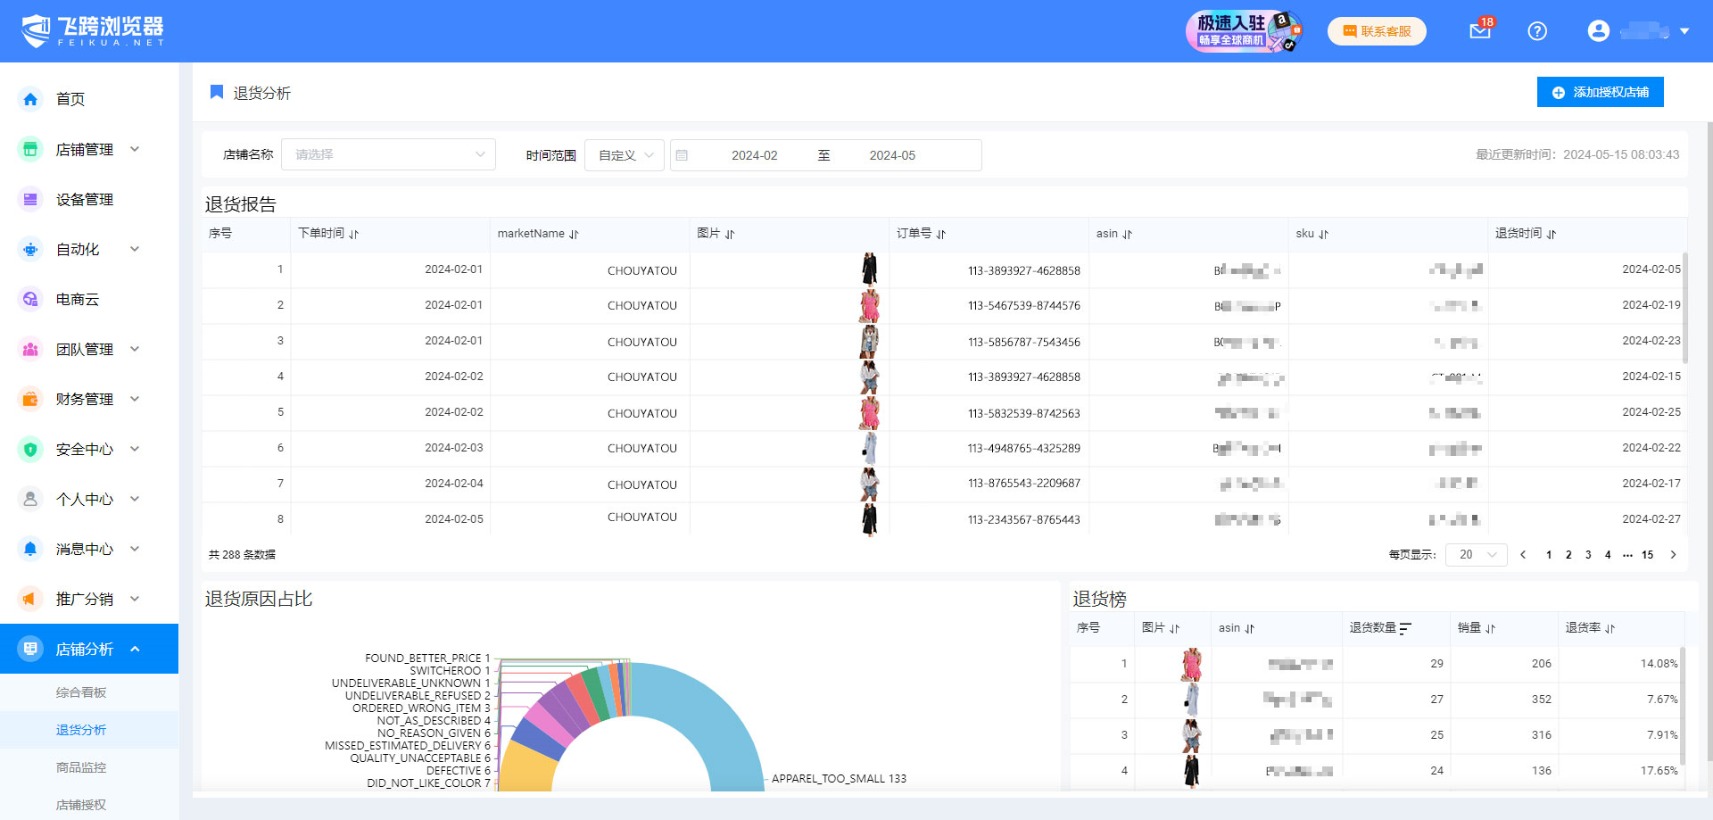Sort 退货榜 by 退货率 column
Image resolution: width=1713 pixels, height=820 pixels.
(1610, 628)
